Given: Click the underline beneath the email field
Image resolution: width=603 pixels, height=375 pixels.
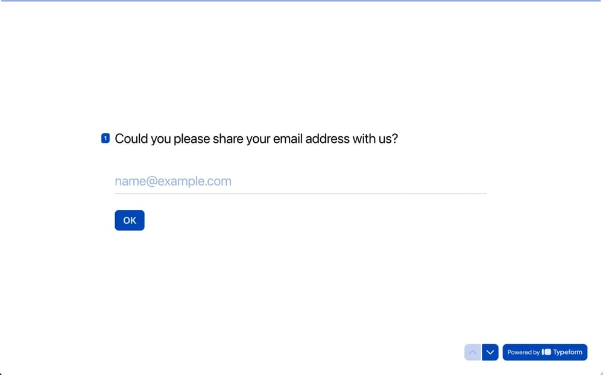Looking at the screenshot, I should (x=301, y=193).
